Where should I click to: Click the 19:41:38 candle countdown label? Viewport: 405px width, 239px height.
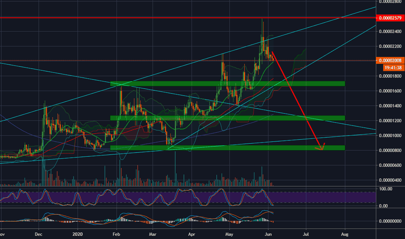point(393,68)
